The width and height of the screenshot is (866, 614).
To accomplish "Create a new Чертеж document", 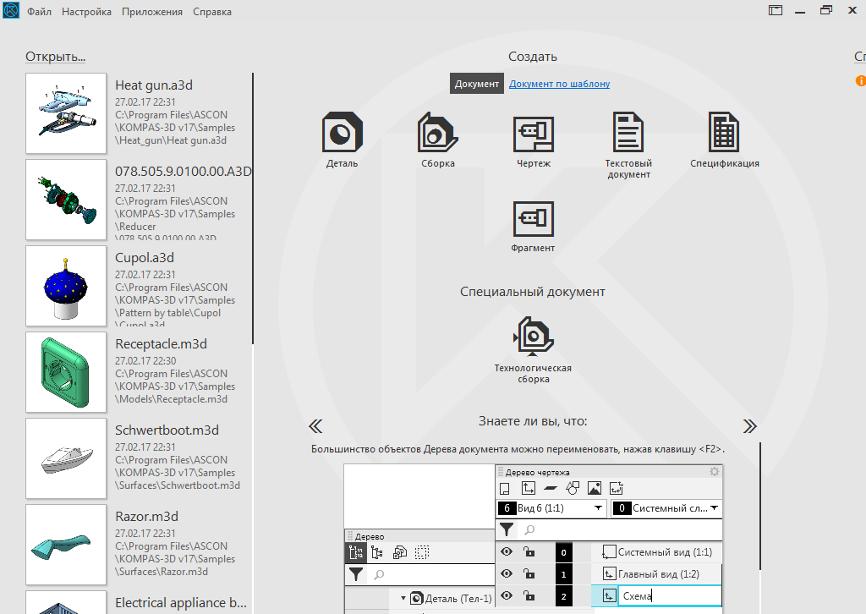I will click(533, 134).
